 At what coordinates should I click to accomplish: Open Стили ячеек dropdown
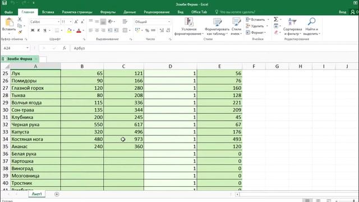pos(236,26)
